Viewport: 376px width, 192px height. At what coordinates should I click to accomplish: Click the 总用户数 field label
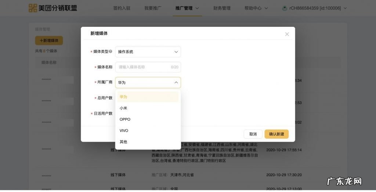[105, 98]
